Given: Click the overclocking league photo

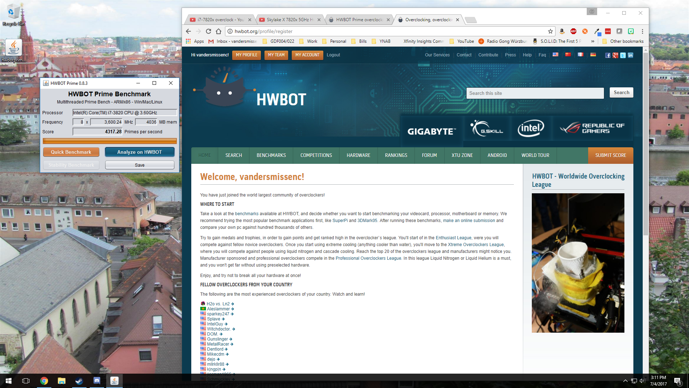Looking at the screenshot, I should (x=578, y=263).
